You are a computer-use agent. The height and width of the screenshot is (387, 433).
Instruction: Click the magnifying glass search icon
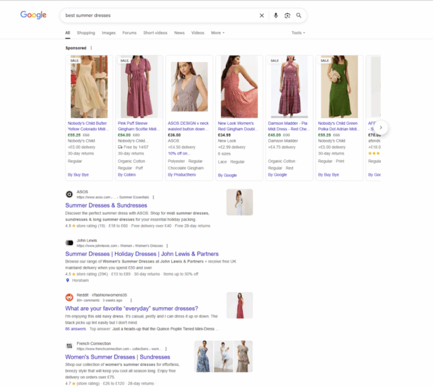[299, 16]
